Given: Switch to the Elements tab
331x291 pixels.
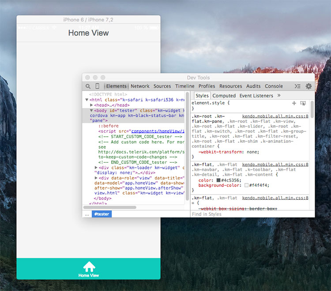Looking at the screenshot, I should (x=117, y=86).
